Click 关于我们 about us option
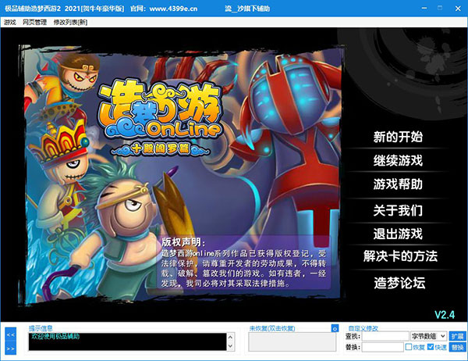 (x=398, y=209)
